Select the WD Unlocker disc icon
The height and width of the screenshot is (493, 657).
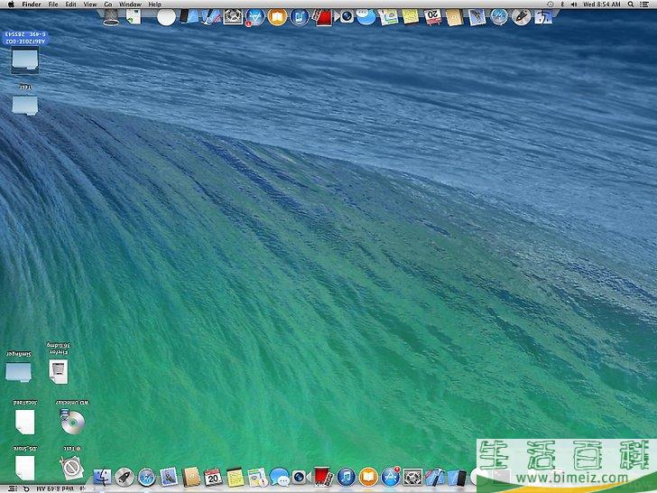coord(72,422)
